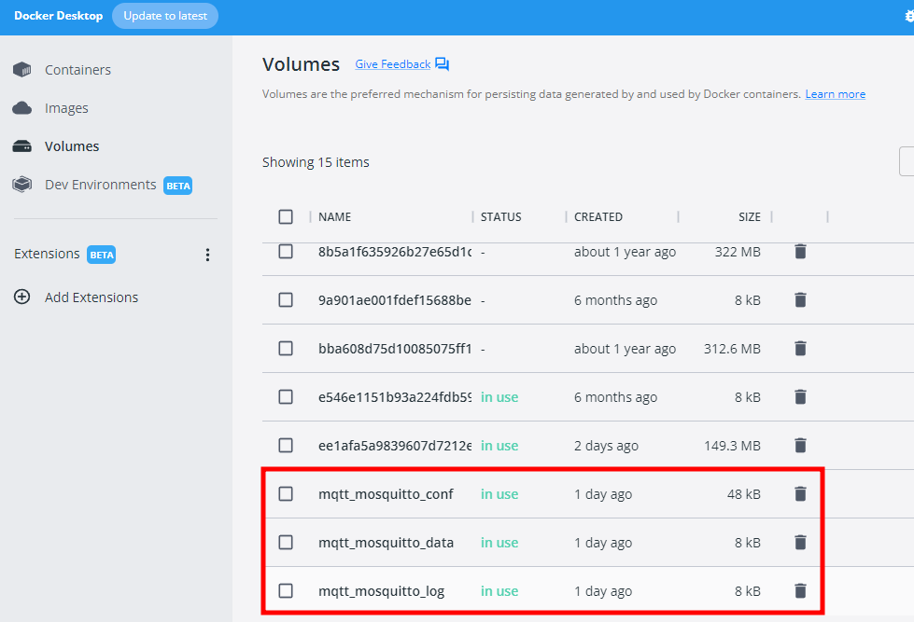Open the mqtt_mosquitto_conf volume name
Image resolution: width=914 pixels, height=622 pixels.
[386, 494]
